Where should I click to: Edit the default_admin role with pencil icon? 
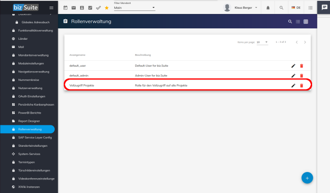[x=293, y=76]
